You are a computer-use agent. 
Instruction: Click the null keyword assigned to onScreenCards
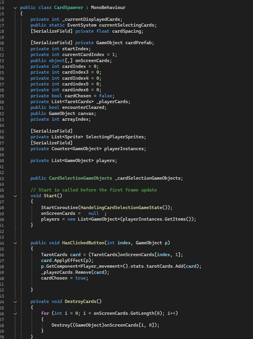click(x=93, y=213)
